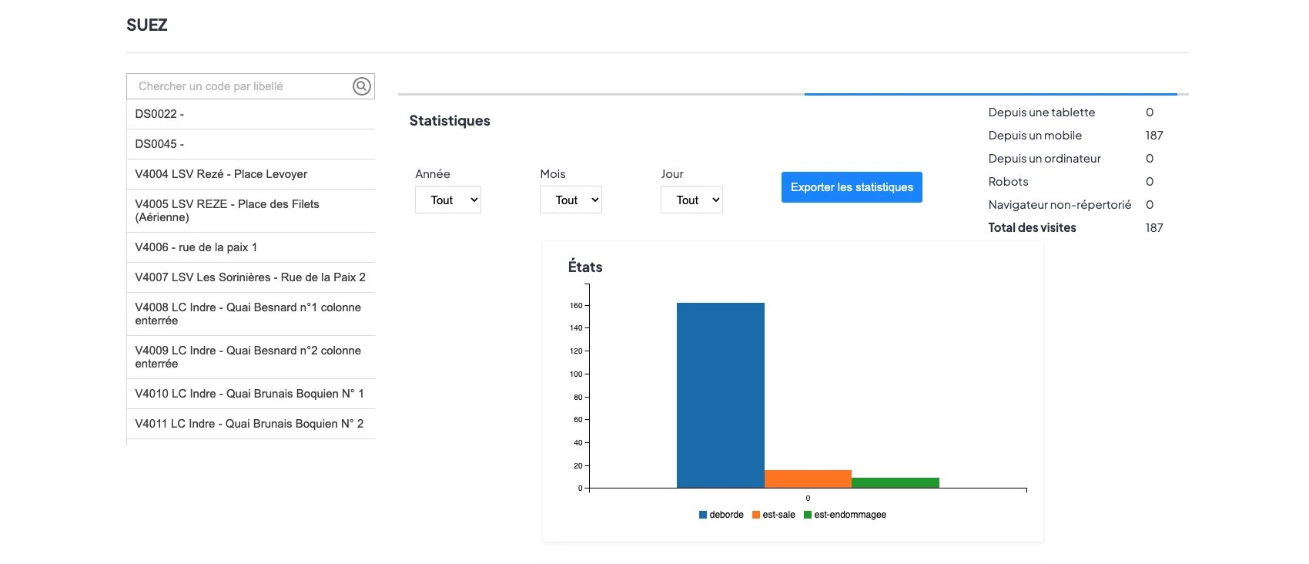This screenshot has height=564, width=1309.
Task: Open the Jour dropdown
Action: [x=691, y=200]
